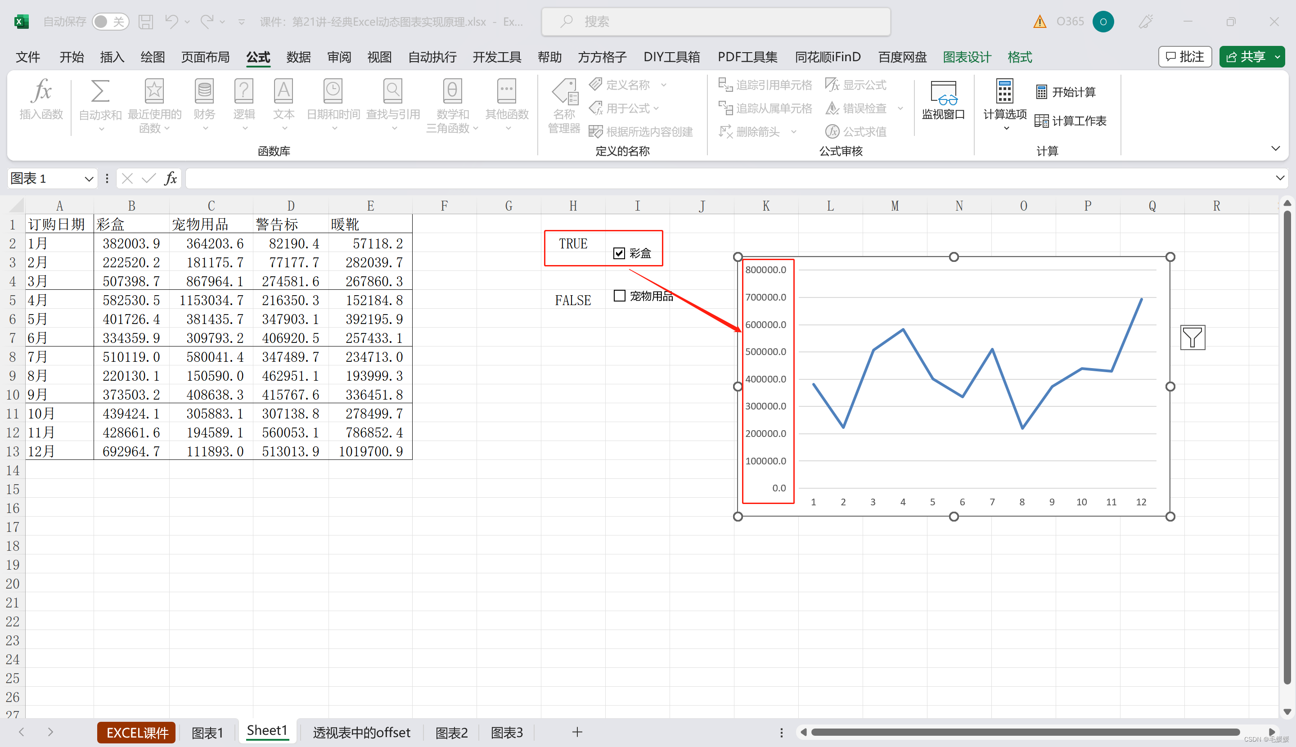This screenshot has height=747, width=1296.
Task: Expand the Error Checking (错误检查) dropdown arrow
Action: pos(900,108)
